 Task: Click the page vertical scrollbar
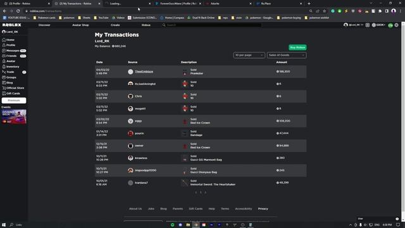click(x=403, y=122)
